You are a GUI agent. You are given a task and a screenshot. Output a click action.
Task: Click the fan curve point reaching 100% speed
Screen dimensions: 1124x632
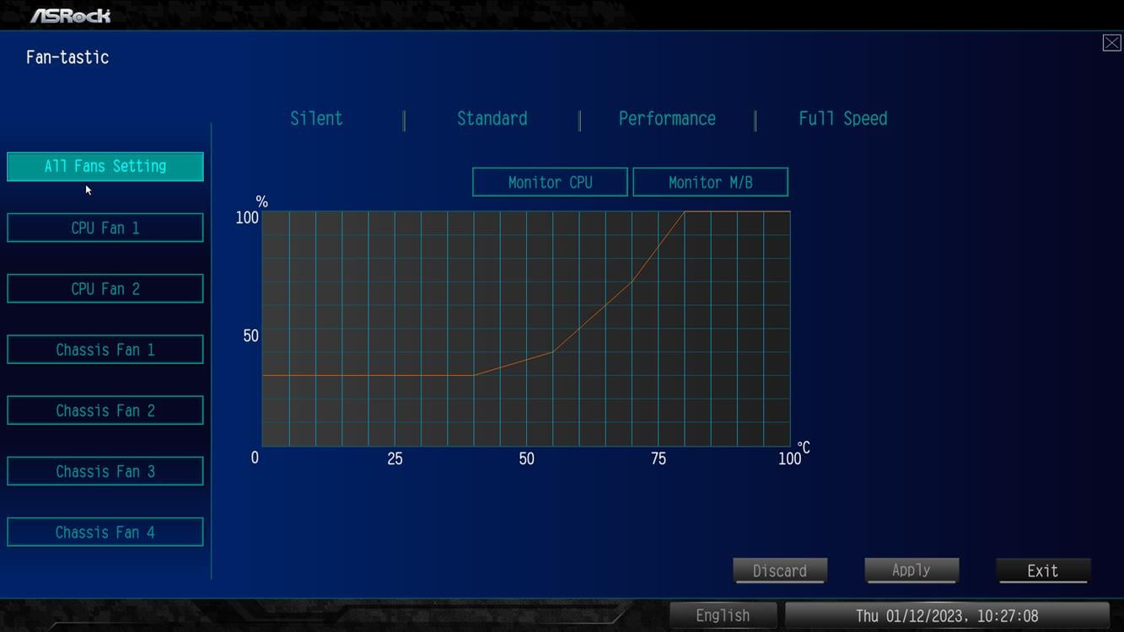(685, 212)
